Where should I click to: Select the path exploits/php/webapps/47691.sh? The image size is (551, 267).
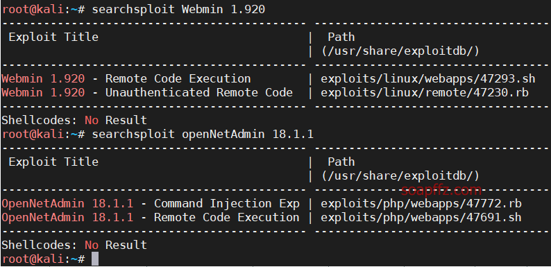(421, 218)
